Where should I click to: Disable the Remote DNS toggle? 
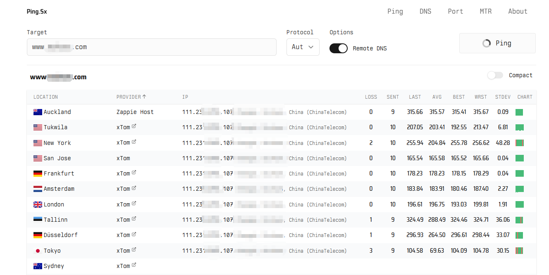pyautogui.click(x=339, y=48)
